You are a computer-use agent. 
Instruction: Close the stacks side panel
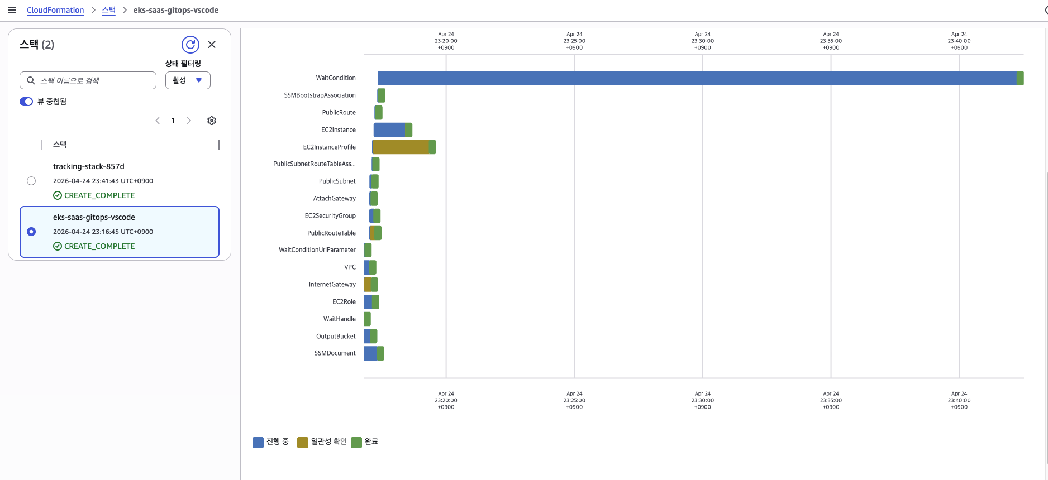point(212,45)
